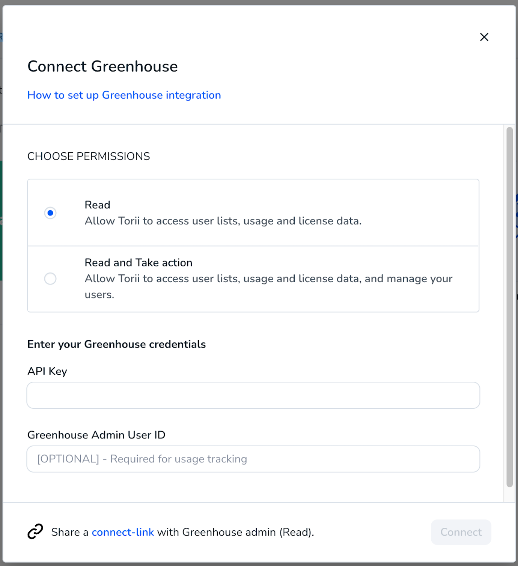Click the 'Read and Take action' option title
Screen dimensions: 518x566
pyautogui.click(x=139, y=262)
